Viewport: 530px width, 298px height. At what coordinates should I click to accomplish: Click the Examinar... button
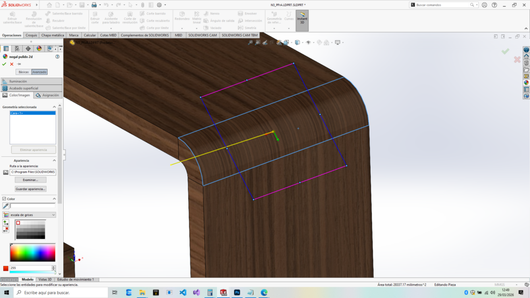31,180
